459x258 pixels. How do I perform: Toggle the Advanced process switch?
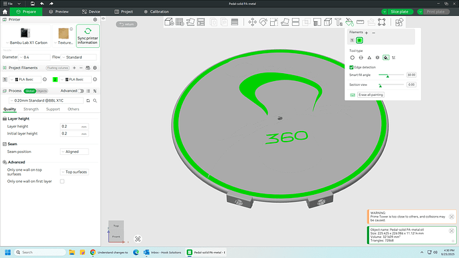click(x=80, y=91)
